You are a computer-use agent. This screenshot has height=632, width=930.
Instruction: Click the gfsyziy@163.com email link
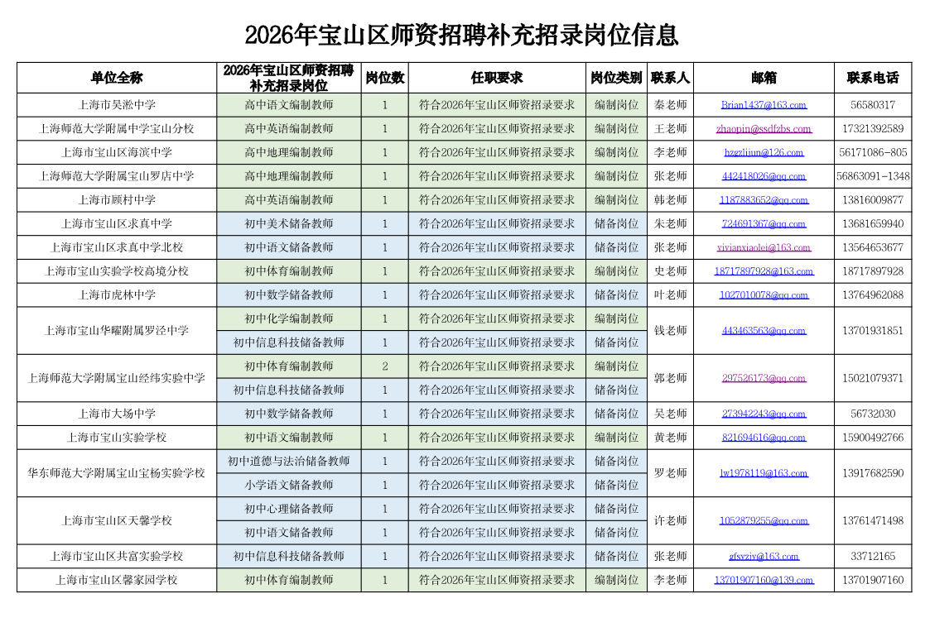764,556
